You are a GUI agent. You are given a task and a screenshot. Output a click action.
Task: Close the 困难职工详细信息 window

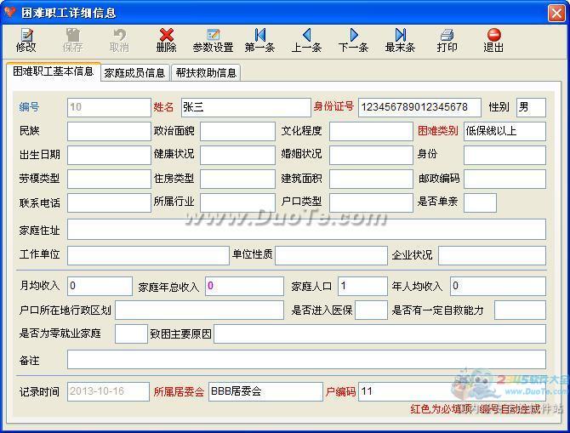556,12
